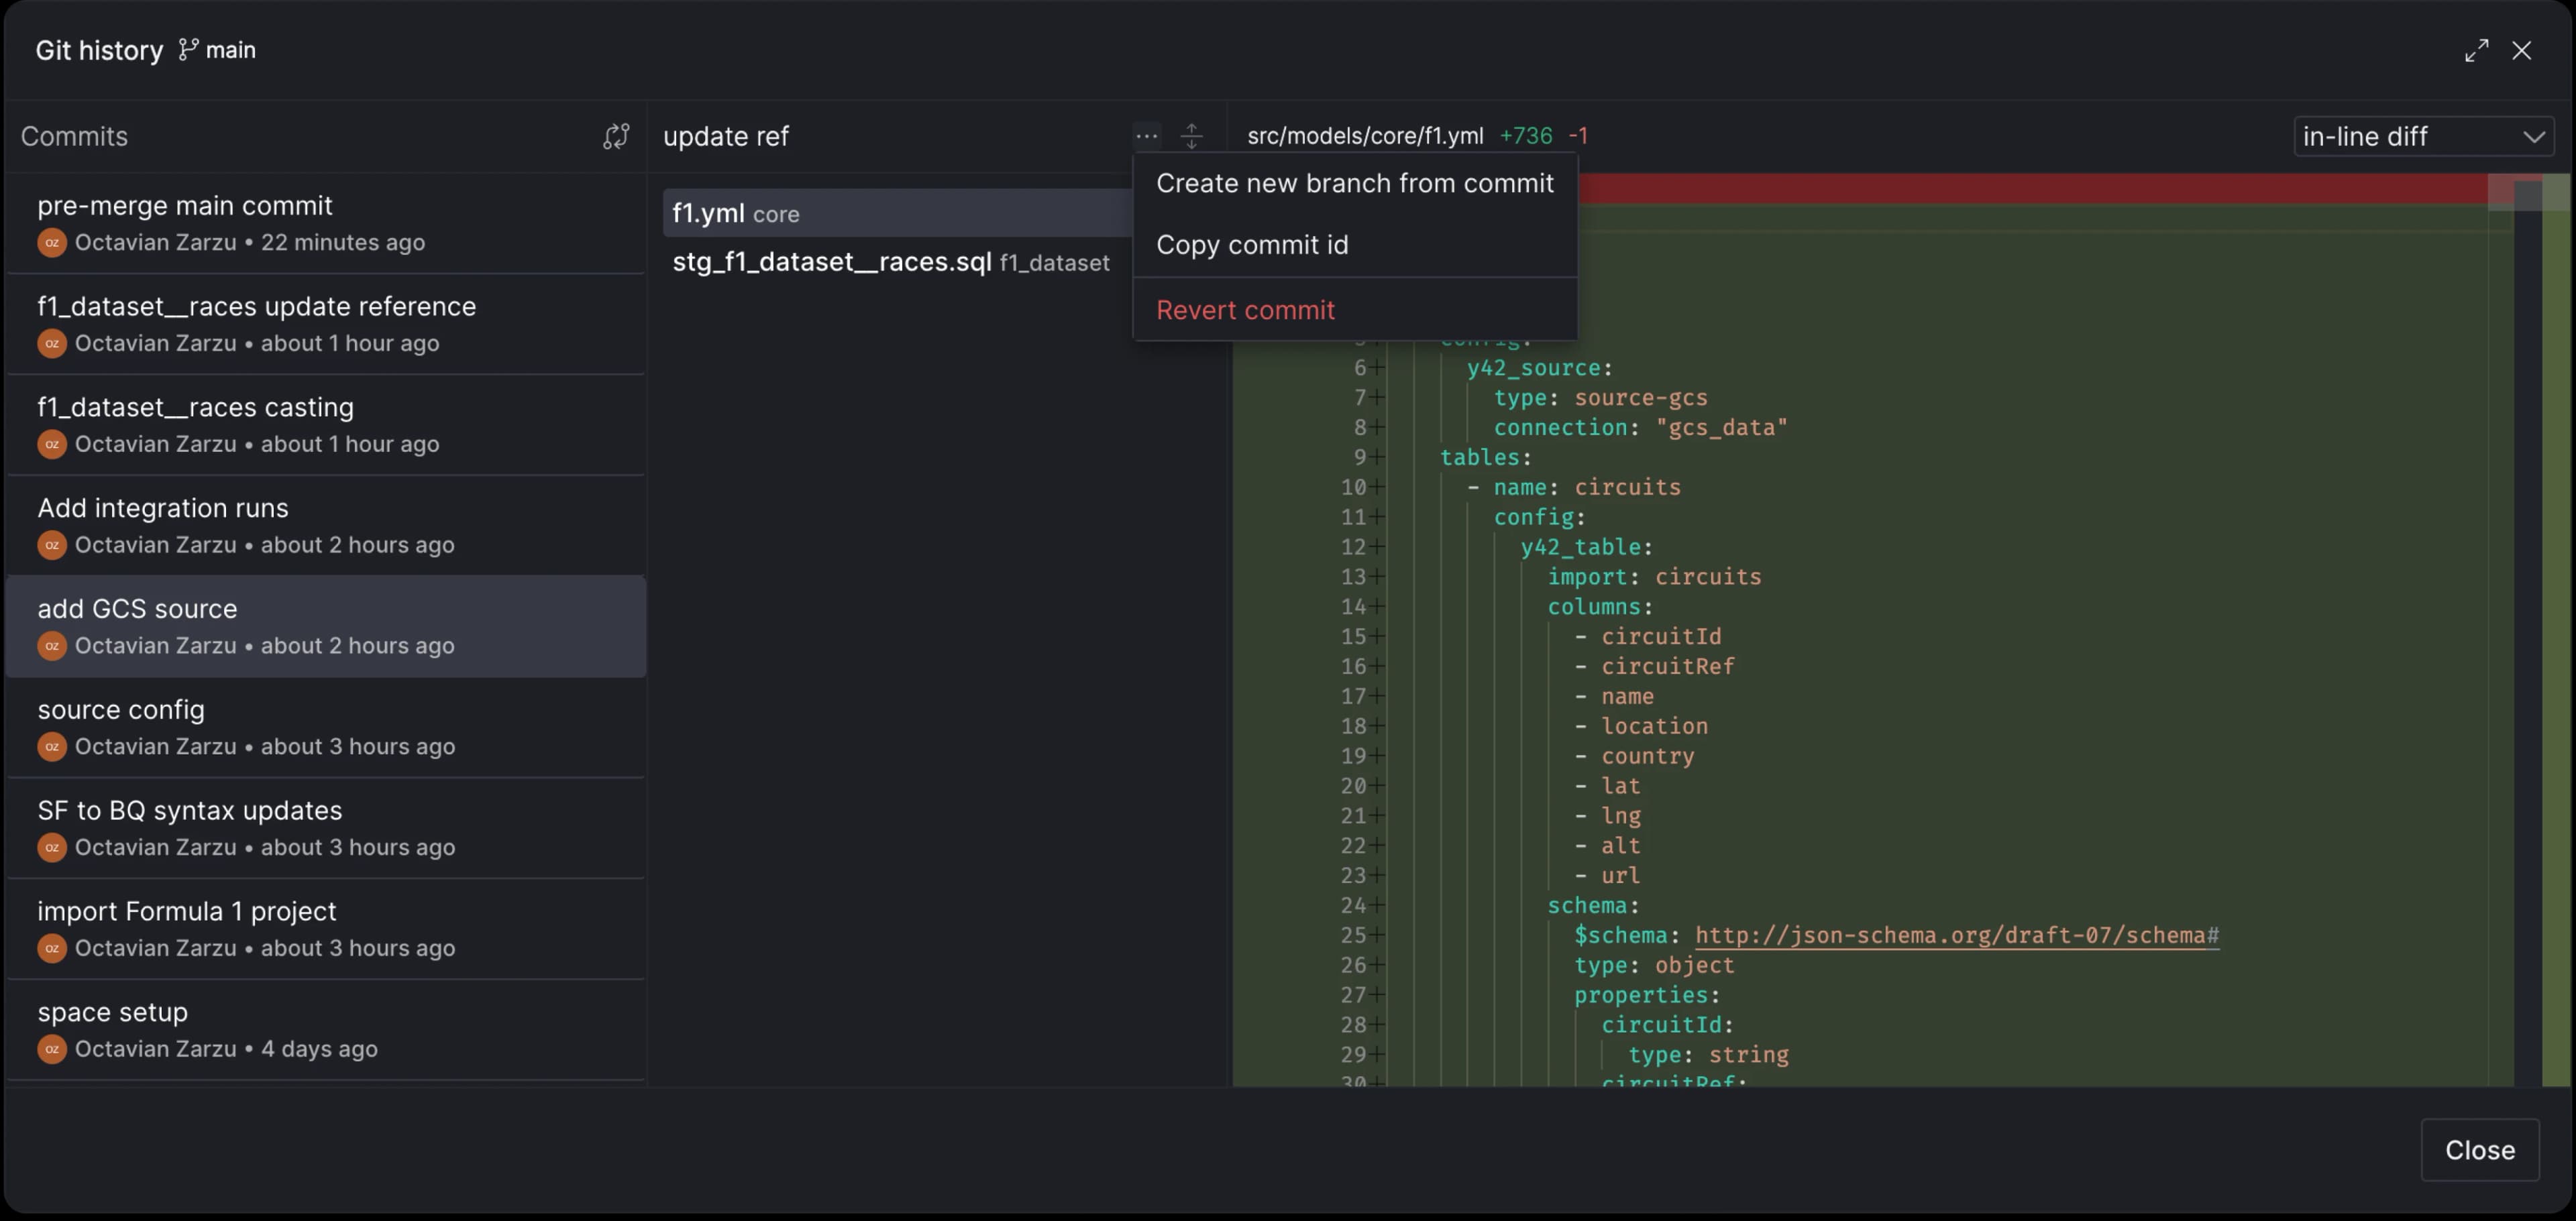Click the branch compare icon beside Commits

pyautogui.click(x=616, y=136)
